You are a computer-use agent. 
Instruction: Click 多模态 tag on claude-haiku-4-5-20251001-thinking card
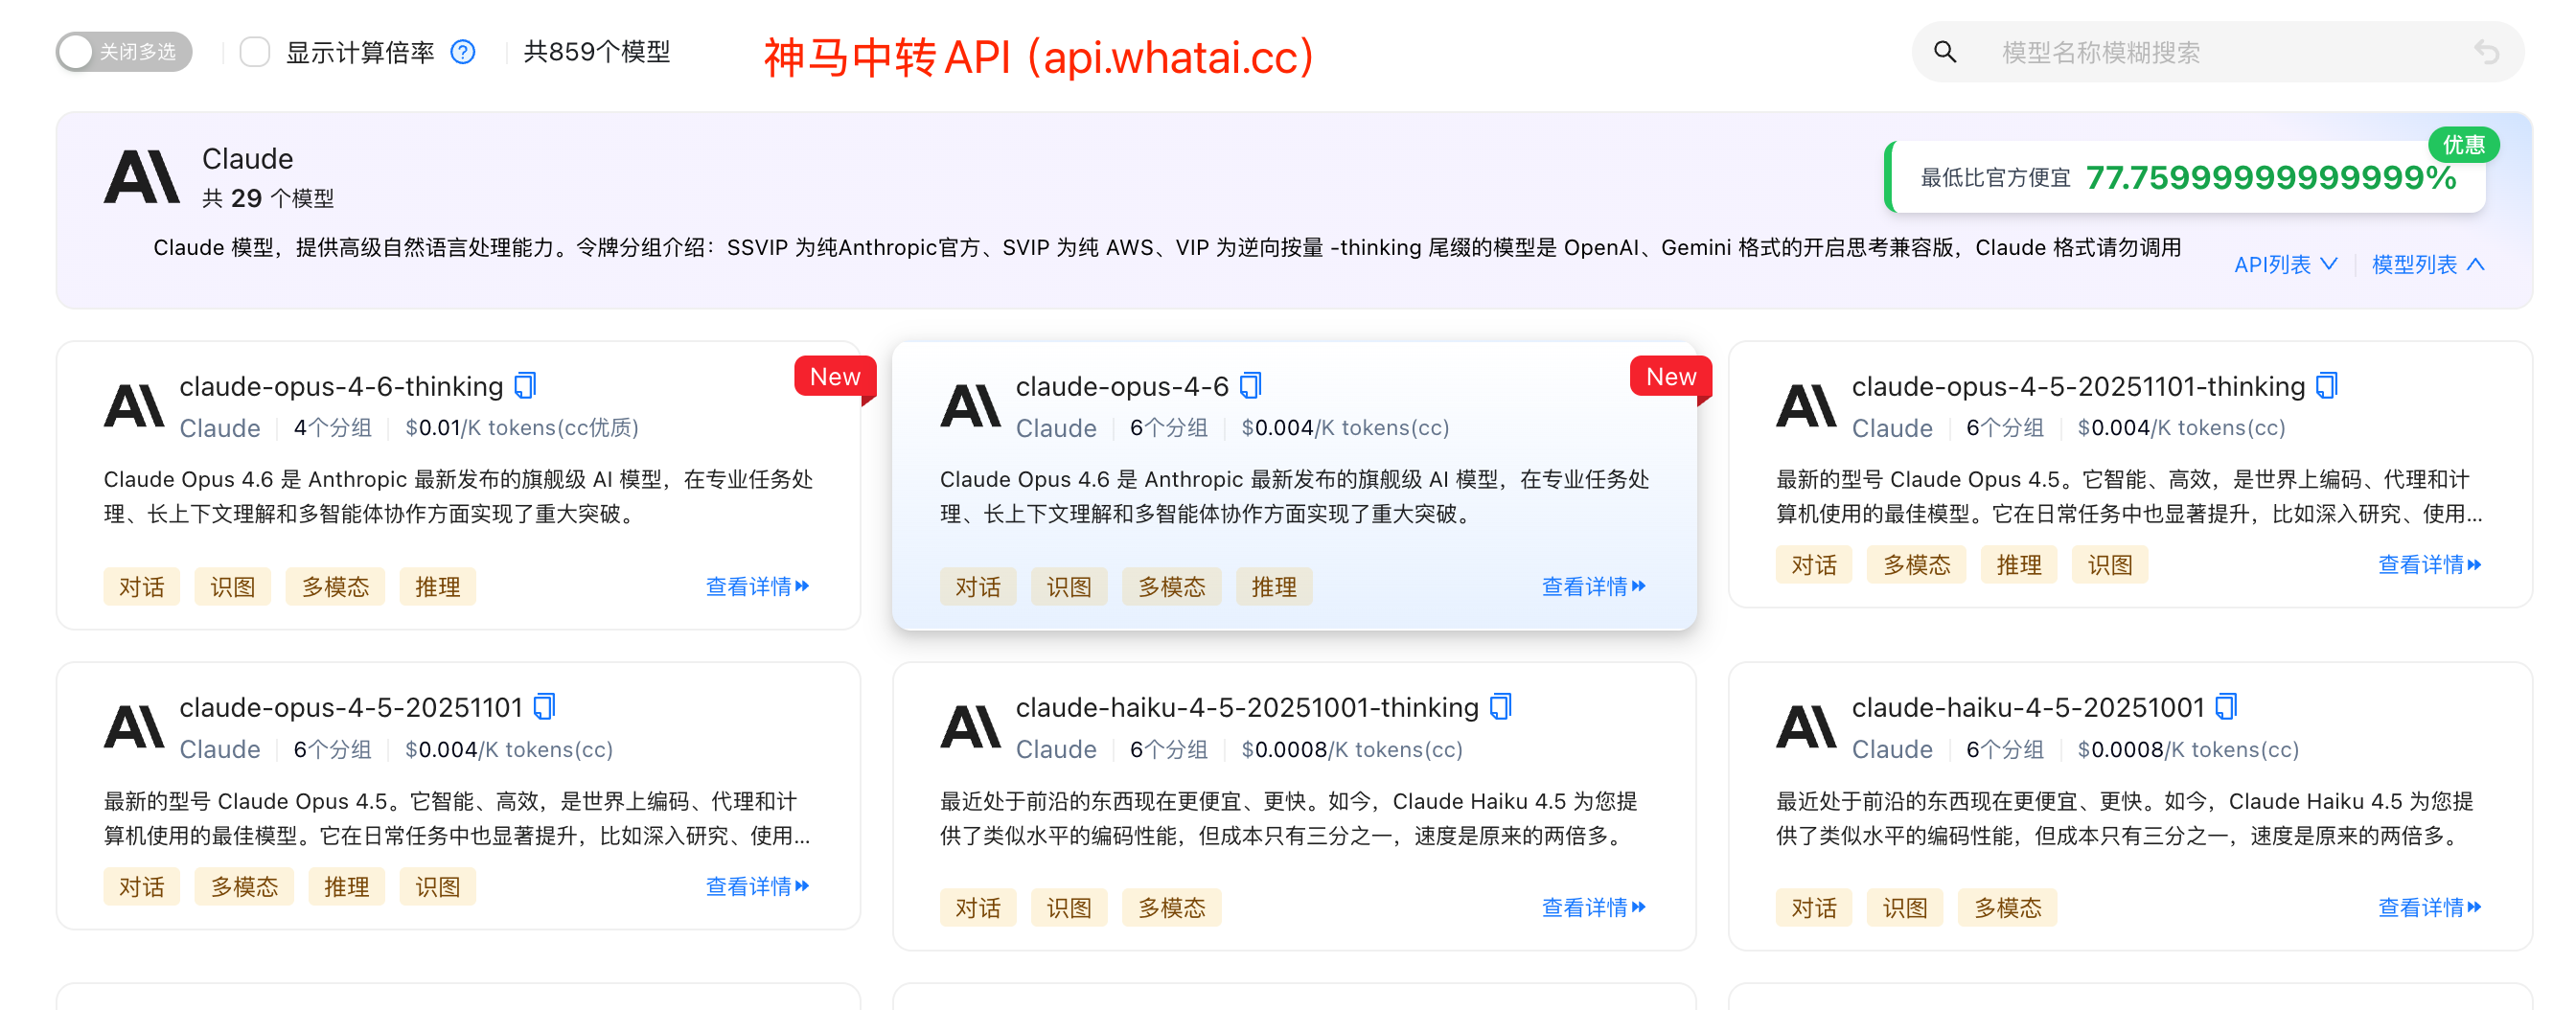point(1172,907)
